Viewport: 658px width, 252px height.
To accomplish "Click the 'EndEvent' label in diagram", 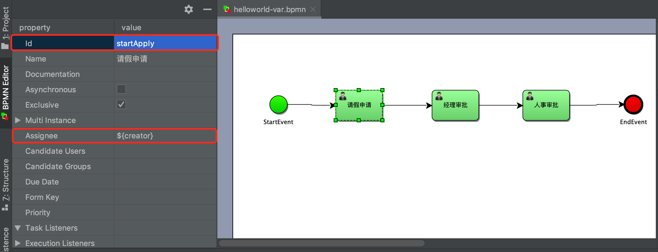I will [x=633, y=122].
